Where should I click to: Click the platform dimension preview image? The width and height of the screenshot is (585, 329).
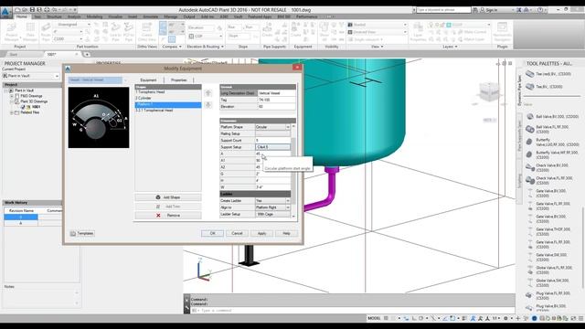(99, 118)
